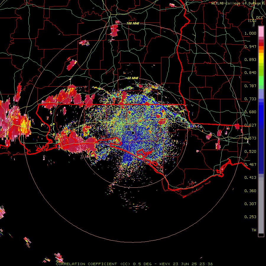The image size is (266, 266).
Task: Click the black radar site dot
Action: coord(133,133)
